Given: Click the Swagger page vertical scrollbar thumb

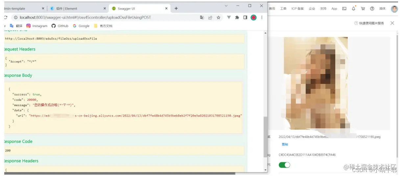Looking at the screenshot, I should pos(266,137).
